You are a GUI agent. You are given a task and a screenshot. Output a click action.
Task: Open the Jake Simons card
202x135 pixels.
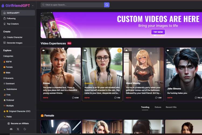coord(184,74)
